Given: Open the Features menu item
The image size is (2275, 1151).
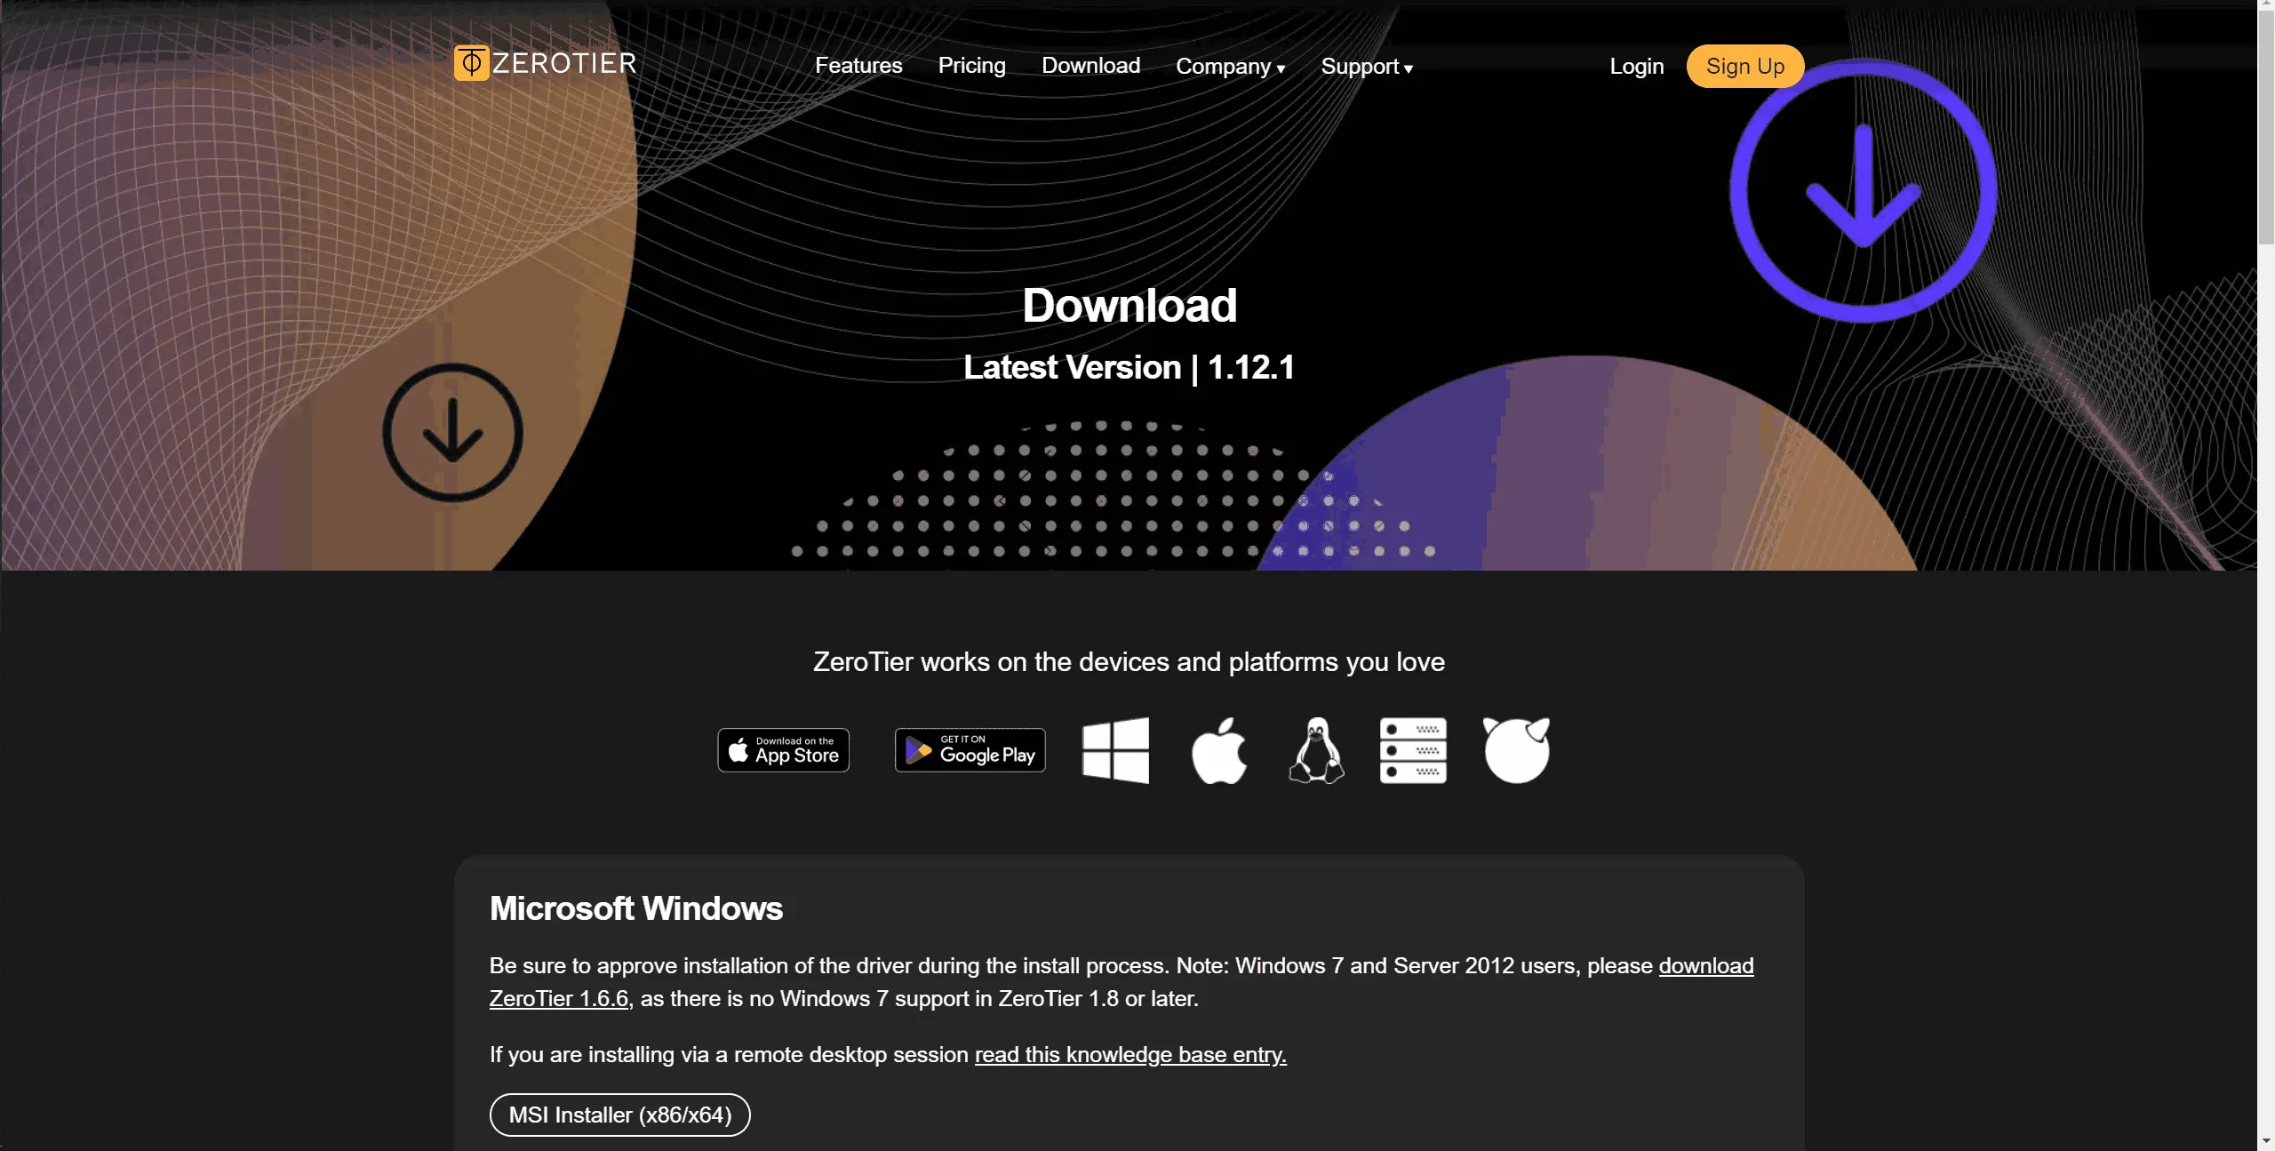Looking at the screenshot, I should pyautogui.click(x=858, y=66).
